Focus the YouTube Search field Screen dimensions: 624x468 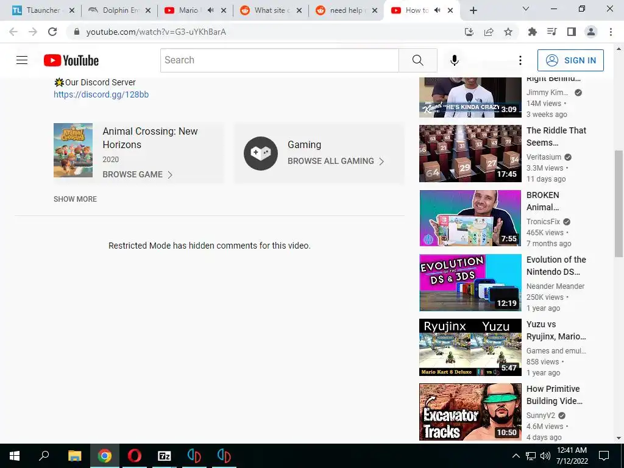[279, 60]
